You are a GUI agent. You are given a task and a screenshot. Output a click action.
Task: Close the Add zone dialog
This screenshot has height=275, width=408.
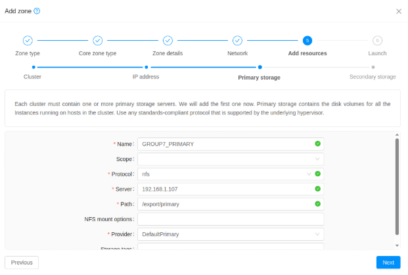tap(399, 11)
